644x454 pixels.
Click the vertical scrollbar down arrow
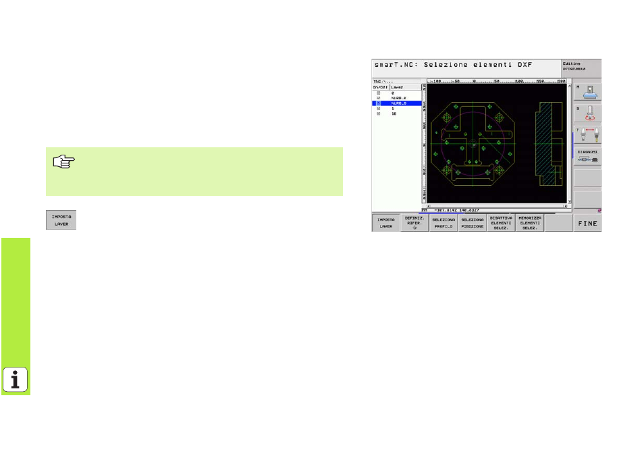(569, 201)
